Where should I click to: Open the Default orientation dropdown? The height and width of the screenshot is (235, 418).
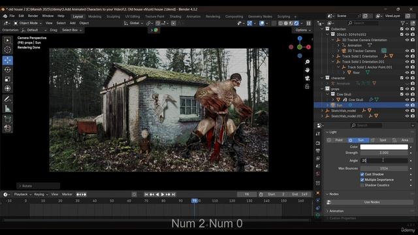click(x=33, y=30)
